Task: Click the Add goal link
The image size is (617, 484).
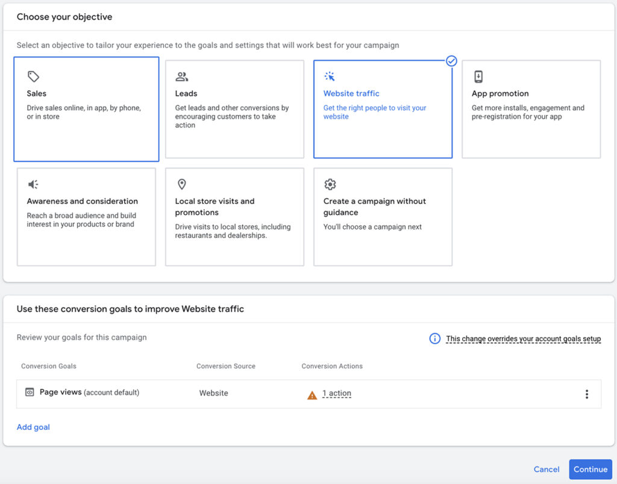Action: click(33, 427)
